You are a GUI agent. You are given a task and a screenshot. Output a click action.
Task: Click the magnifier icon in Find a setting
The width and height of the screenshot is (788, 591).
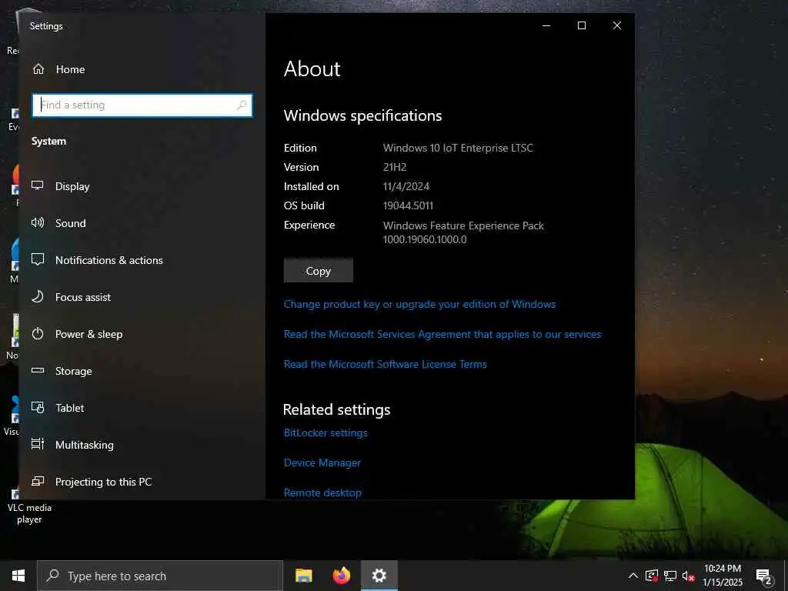(242, 105)
